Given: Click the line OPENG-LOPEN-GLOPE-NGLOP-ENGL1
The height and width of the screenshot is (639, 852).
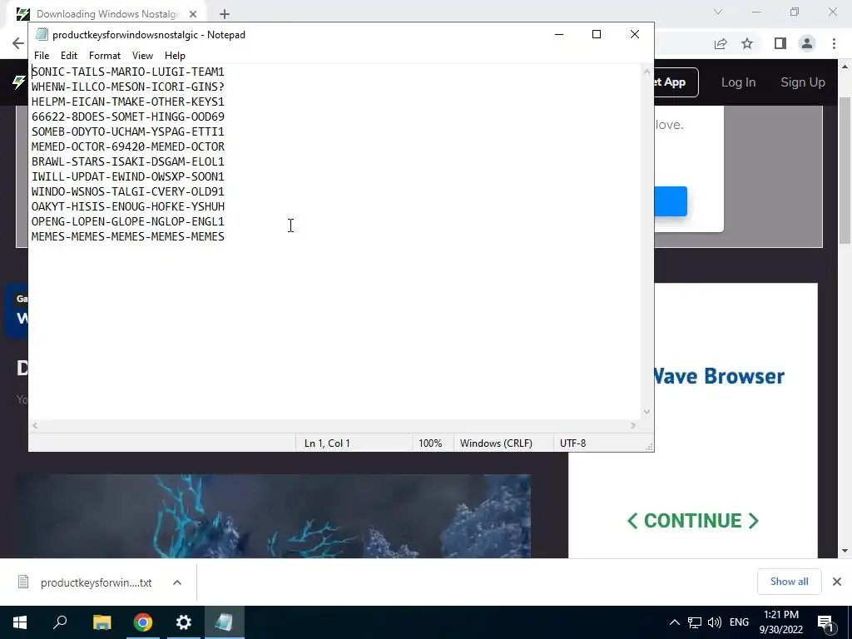Looking at the screenshot, I should tap(127, 221).
